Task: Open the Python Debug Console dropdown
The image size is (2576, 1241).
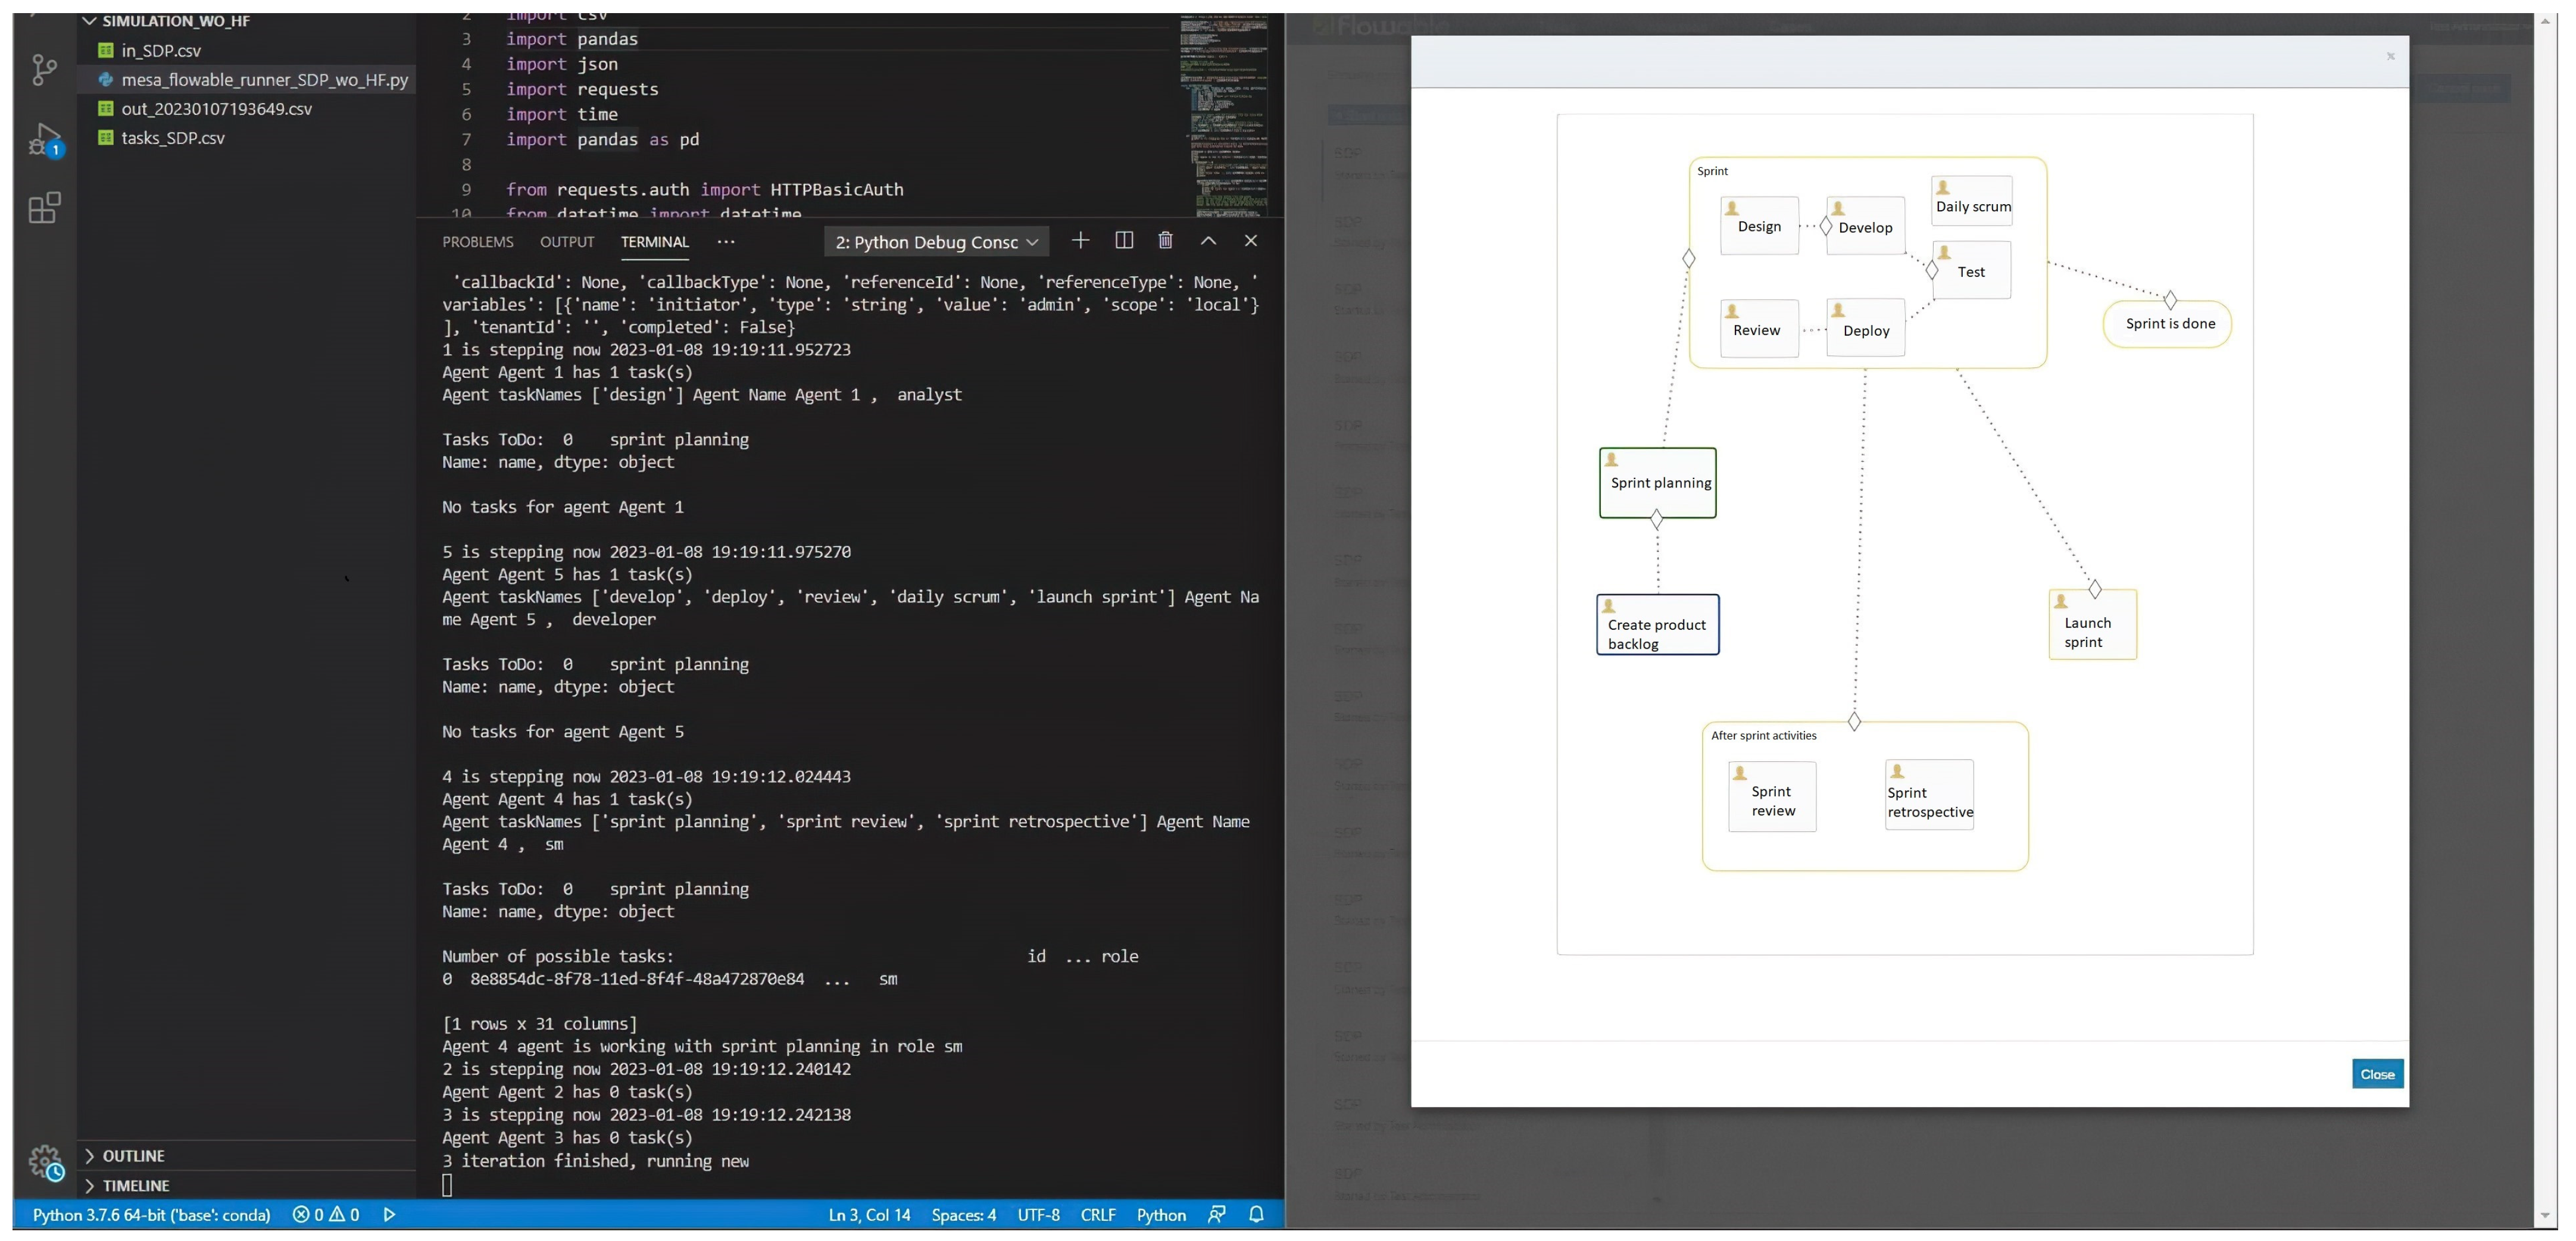Action: pos(936,242)
